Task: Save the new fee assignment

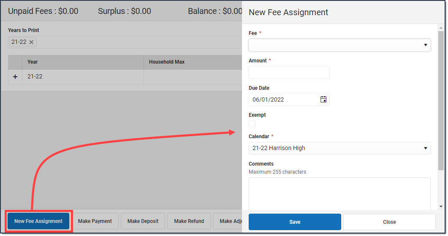Action: (295, 222)
